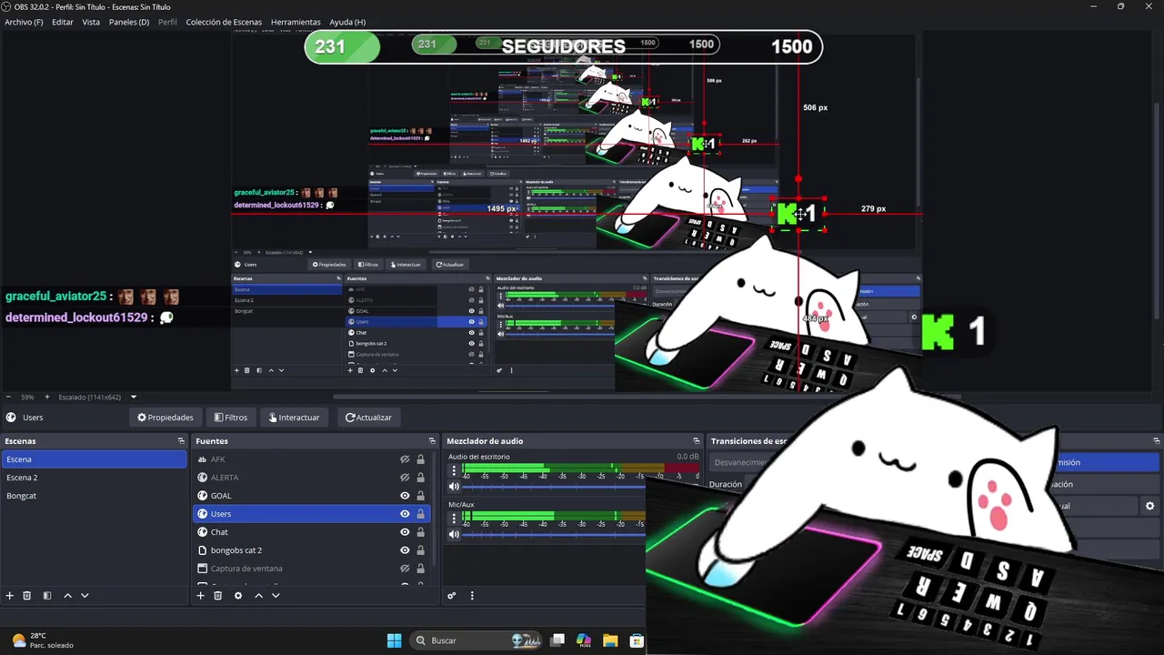This screenshot has height=655, width=1164.
Task: Open weather widget showing 28°C
Action: (x=44, y=640)
